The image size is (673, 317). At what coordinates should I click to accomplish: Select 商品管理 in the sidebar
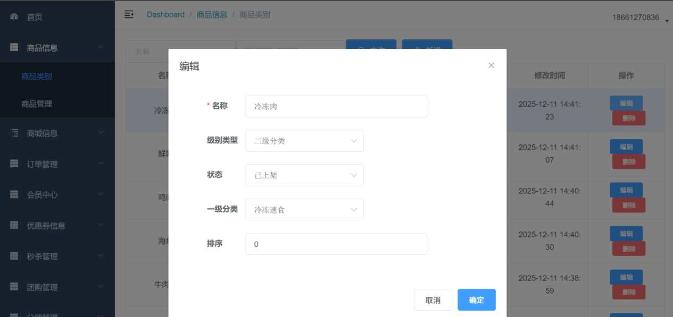(x=37, y=104)
